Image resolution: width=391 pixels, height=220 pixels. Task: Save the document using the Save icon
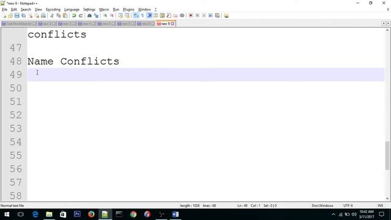pyautogui.click(x=16, y=16)
